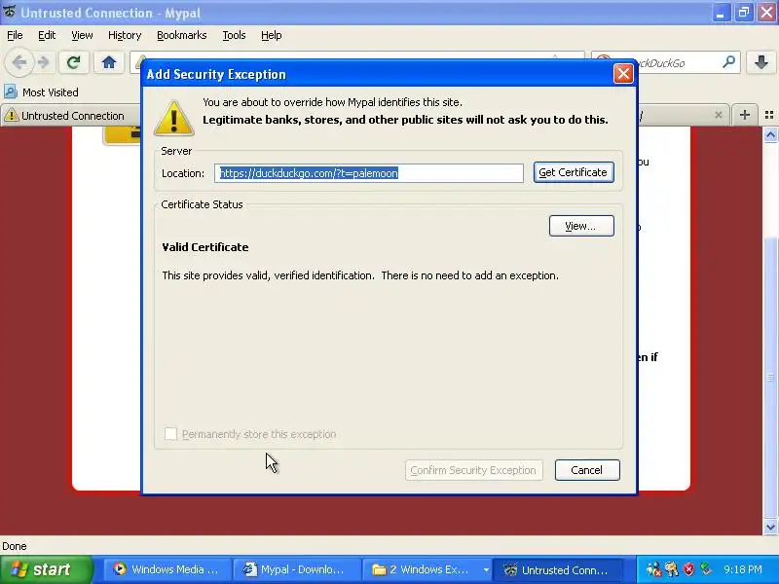Select the Untrusted Connection tab
This screenshot has height=584, width=779.
(70, 116)
